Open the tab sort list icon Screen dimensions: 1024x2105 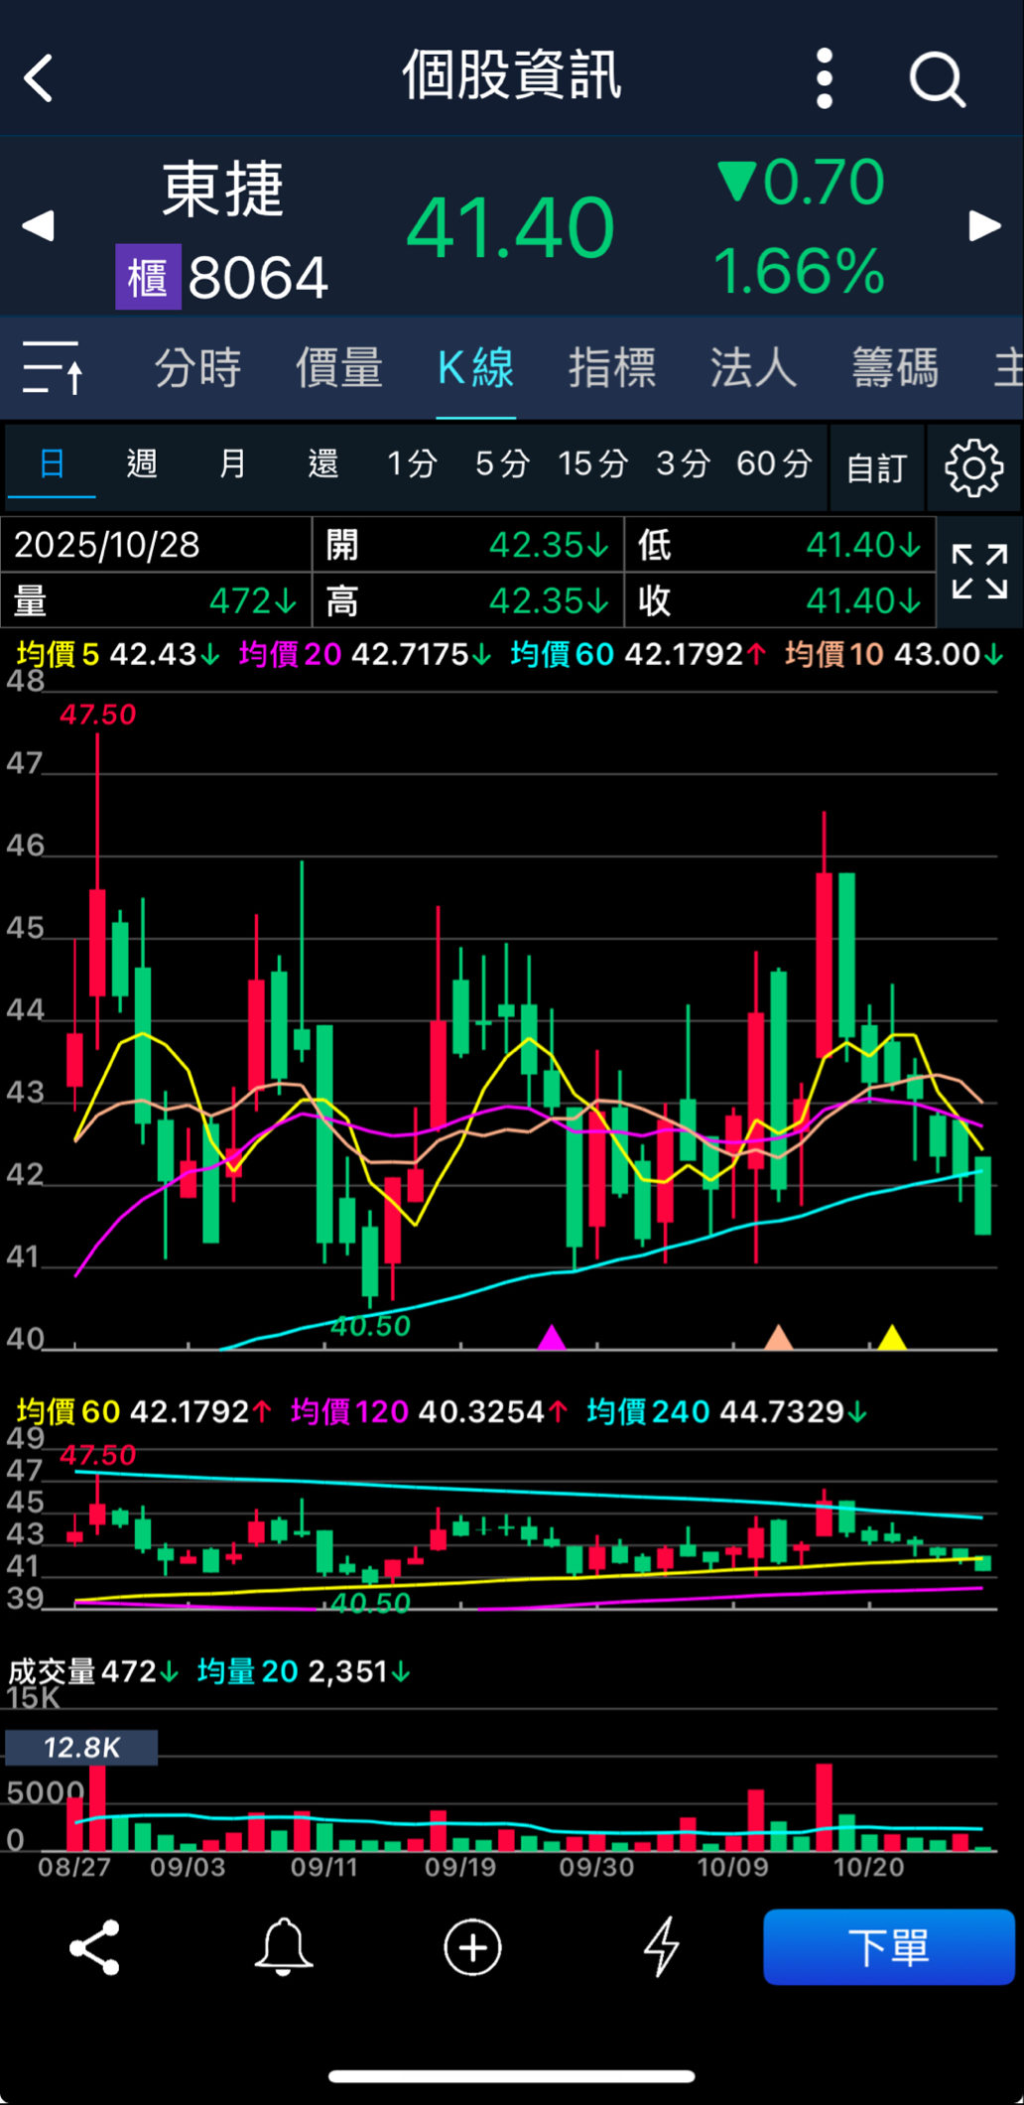pyautogui.click(x=53, y=368)
